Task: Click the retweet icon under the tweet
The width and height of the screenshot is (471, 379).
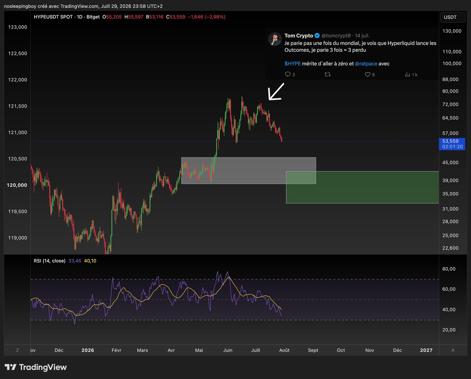Action: coord(328,75)
